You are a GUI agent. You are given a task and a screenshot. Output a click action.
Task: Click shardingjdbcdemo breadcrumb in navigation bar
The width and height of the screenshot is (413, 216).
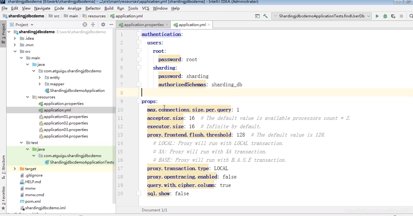click(x=26, y=16)
